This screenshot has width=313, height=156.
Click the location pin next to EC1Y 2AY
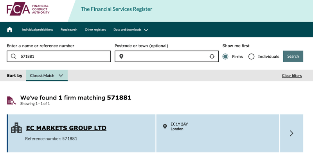[x=165, y=126]
